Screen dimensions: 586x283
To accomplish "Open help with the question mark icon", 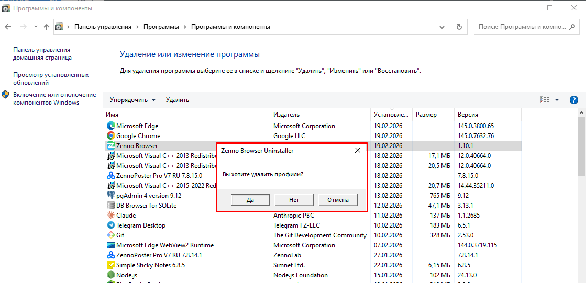I will (x=573, y=100).
